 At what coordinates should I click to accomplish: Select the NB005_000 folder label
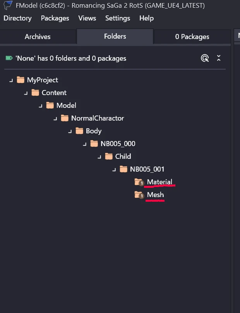(x=118, y=144)
